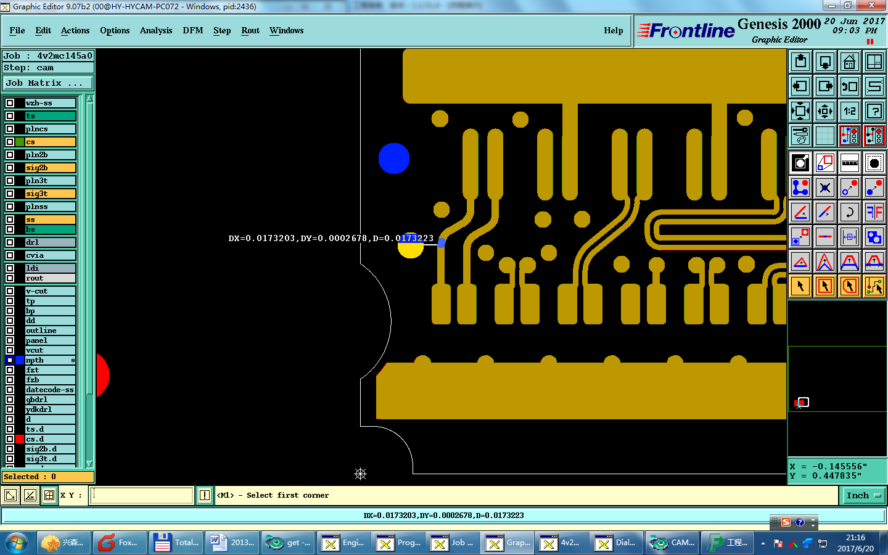Click the layer list scroll-down arrow

click(x=89, y=464)
